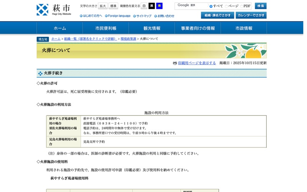This screenshot has width=307, height=192.
Task: Click the printer icon
Action: 175,63
